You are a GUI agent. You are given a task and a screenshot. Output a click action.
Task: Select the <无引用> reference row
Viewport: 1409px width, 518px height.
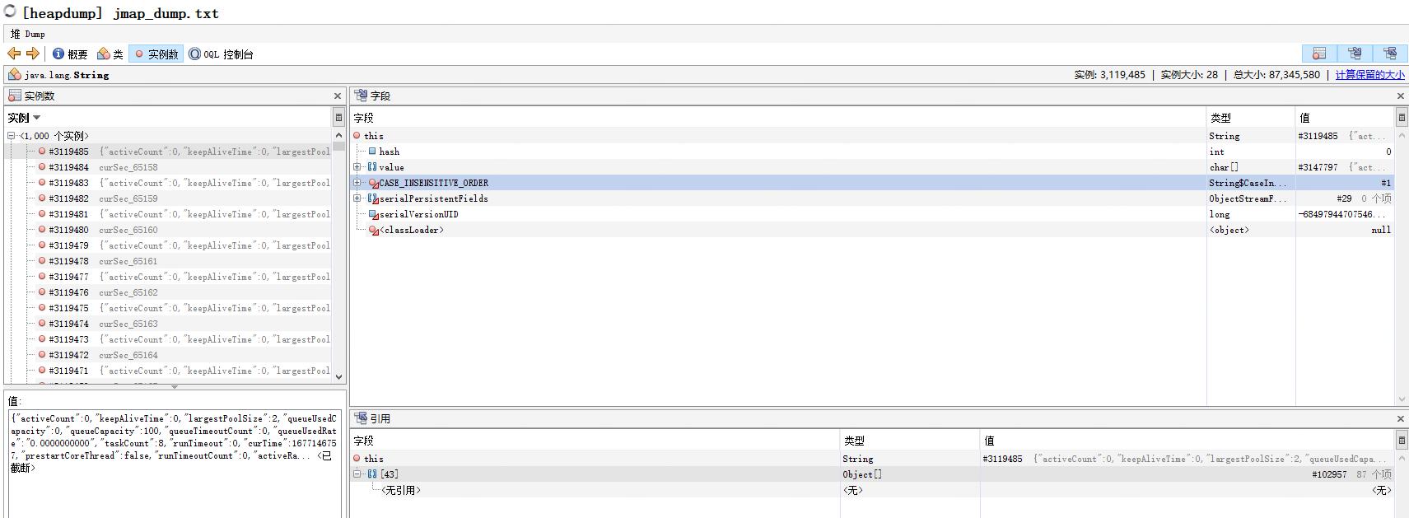click(872, 490)
